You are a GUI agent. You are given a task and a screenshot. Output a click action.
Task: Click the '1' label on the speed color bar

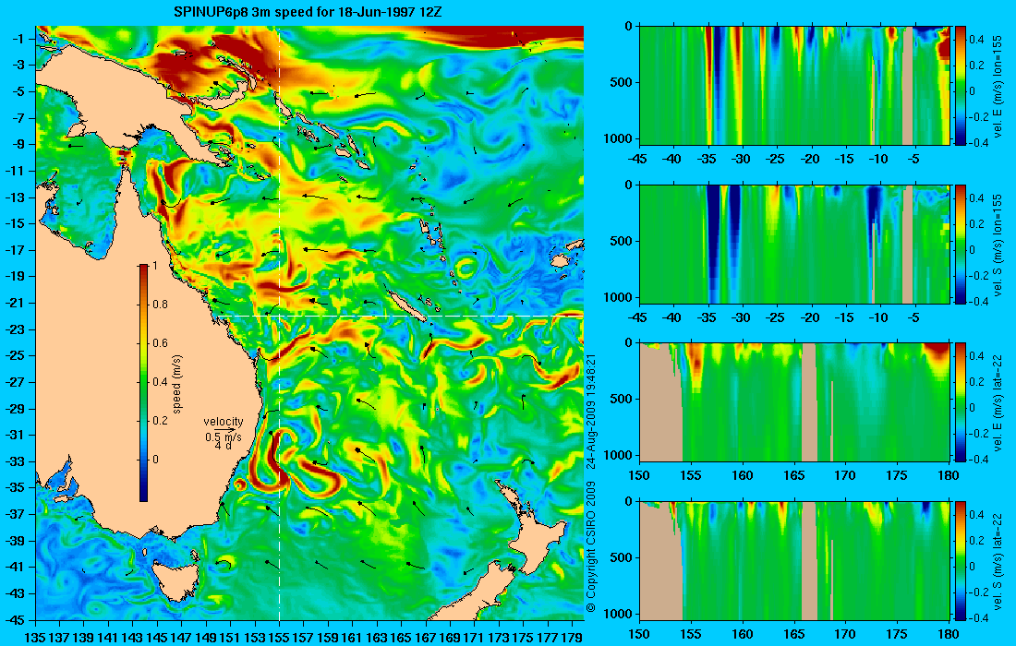click(153, 266)
